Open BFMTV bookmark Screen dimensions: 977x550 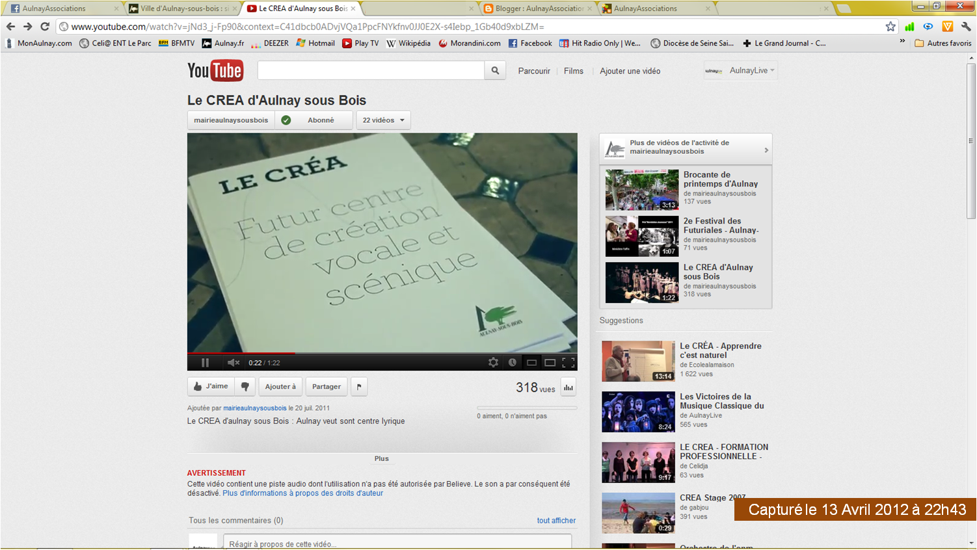pyautogui.click(x=176, y=44)
